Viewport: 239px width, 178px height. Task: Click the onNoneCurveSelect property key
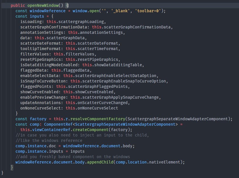[x=41, y=108]
